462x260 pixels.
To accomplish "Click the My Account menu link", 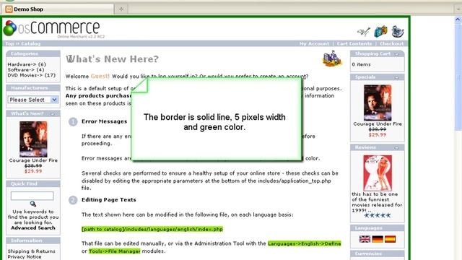I will (314, 43).
